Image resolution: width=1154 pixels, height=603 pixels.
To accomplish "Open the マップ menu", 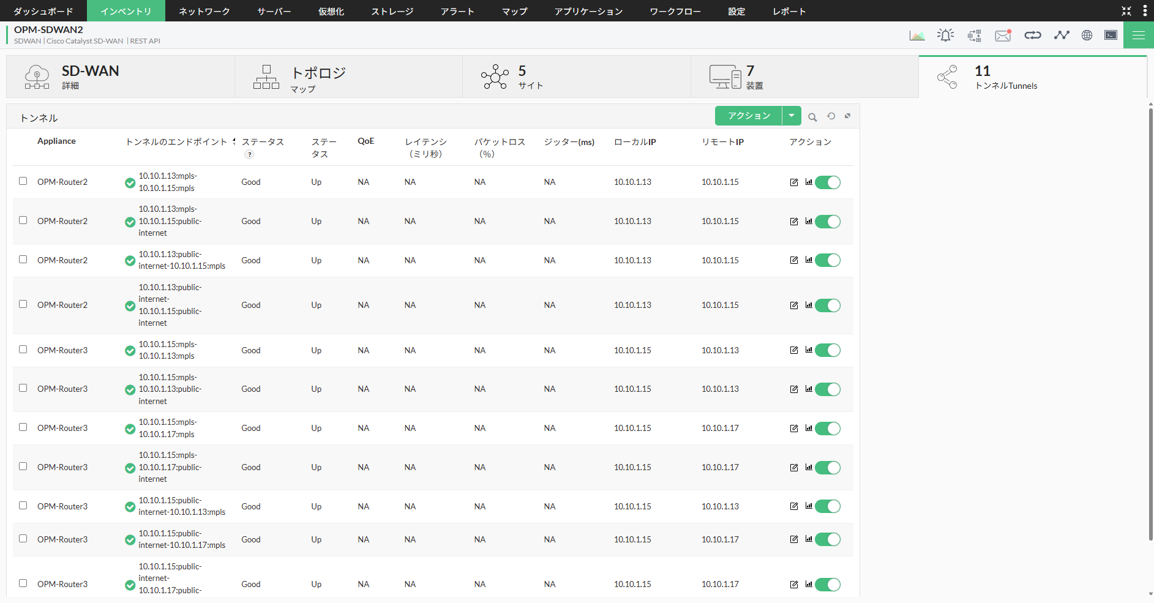I will tap(514, 11).
